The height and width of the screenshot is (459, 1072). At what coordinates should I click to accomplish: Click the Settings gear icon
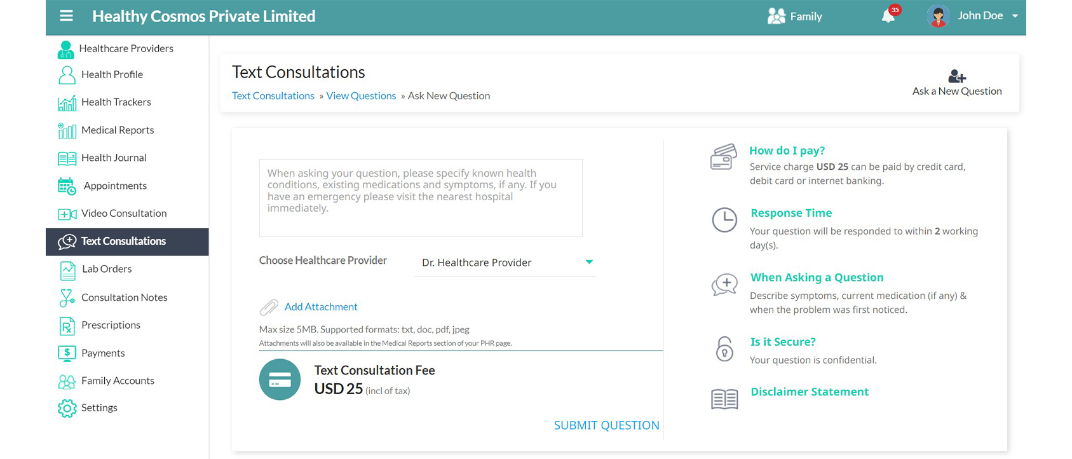pyautogui.click(x=67, y=408)
